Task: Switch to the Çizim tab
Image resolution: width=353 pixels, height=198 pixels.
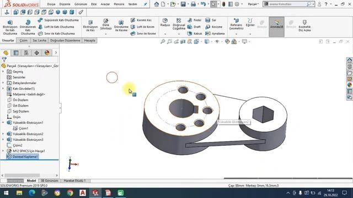Action: 23,40
